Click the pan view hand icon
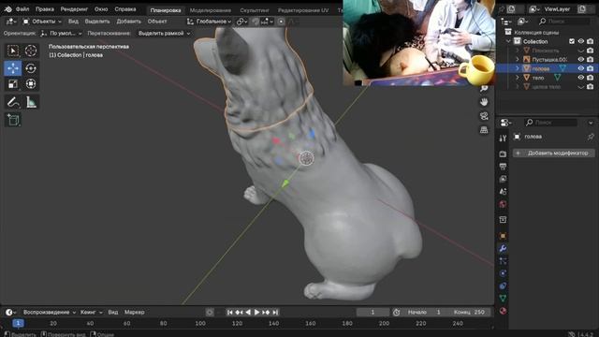599x337 pixels. point(484,102)
